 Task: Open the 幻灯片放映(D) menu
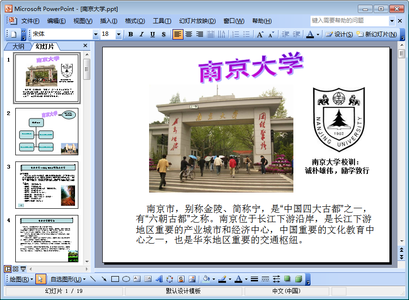point(197,21)
